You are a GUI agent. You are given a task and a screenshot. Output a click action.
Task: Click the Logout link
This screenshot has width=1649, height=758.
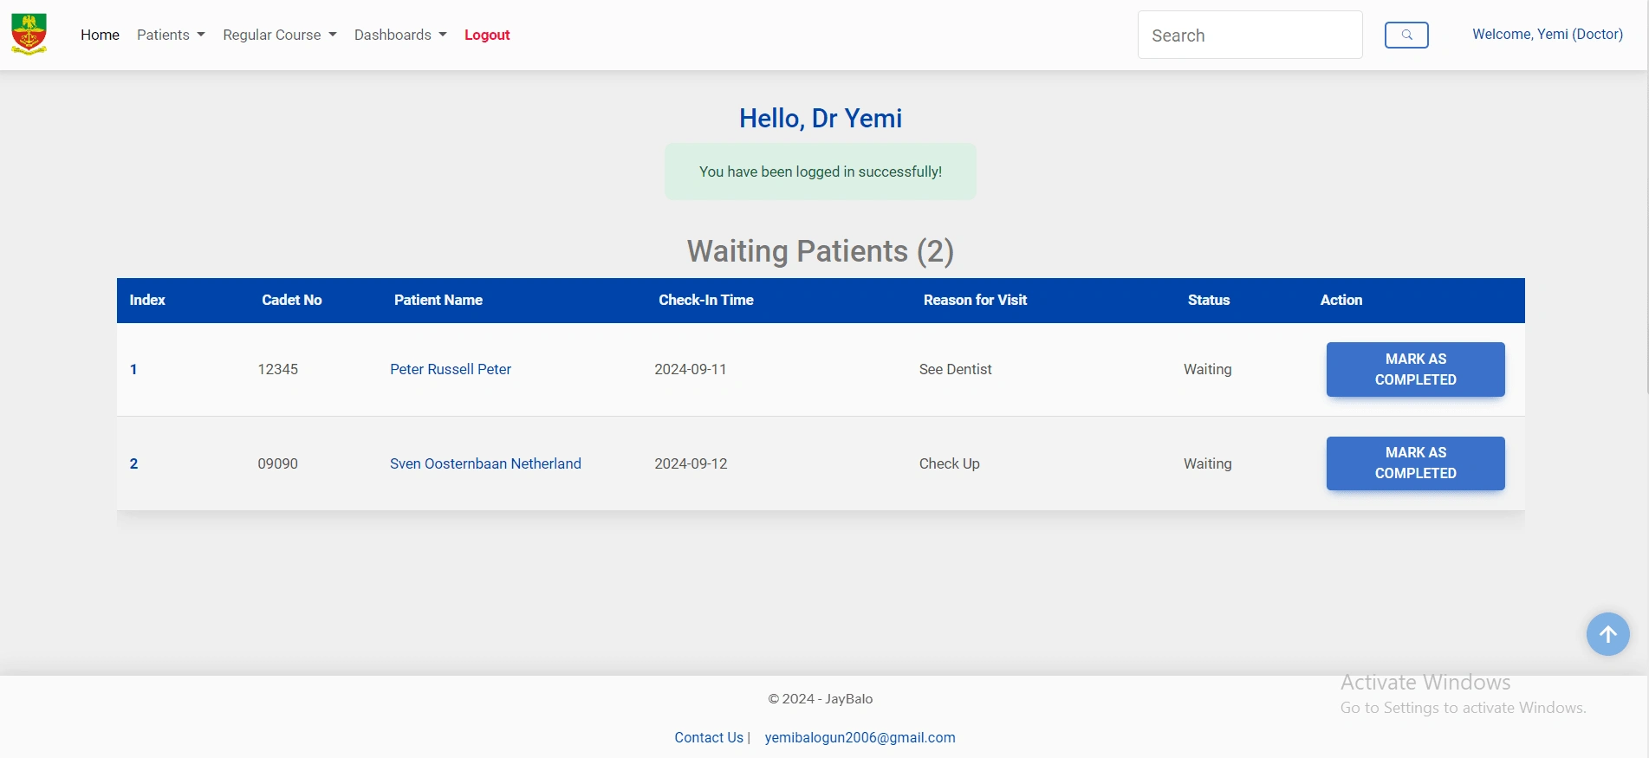pyautogui.click(x=487, y=35)
